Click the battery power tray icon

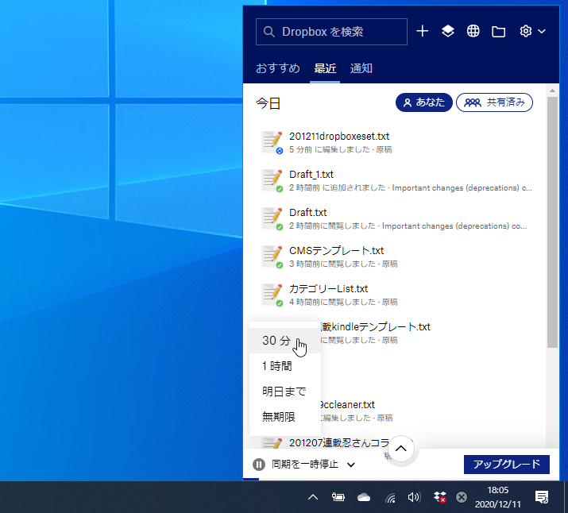click(x=338, y=497)
